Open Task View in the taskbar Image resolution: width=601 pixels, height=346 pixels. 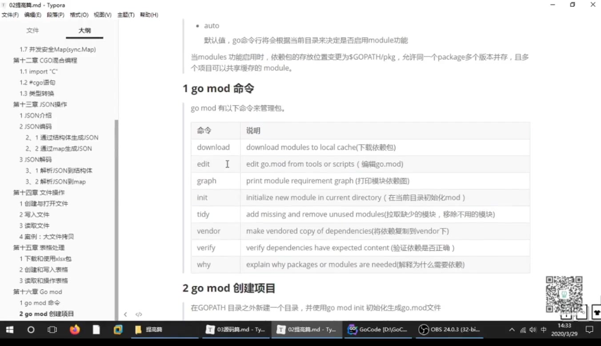tap(52, 330)
